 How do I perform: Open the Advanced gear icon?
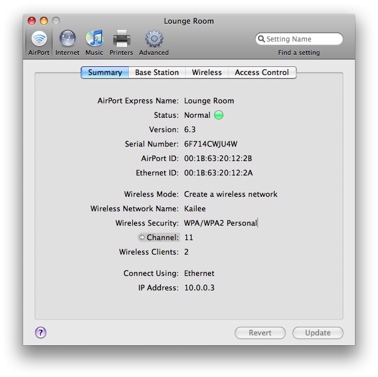154,39
